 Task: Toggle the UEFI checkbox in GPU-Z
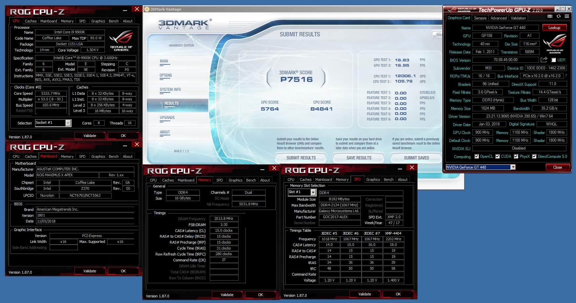point(554,60)
